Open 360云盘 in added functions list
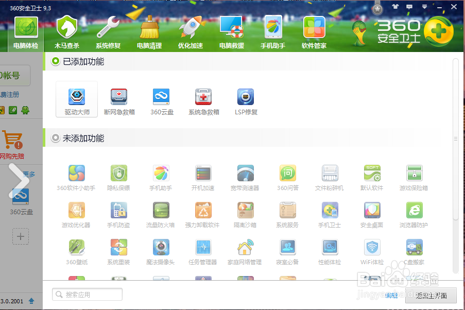 coord(162,102)
